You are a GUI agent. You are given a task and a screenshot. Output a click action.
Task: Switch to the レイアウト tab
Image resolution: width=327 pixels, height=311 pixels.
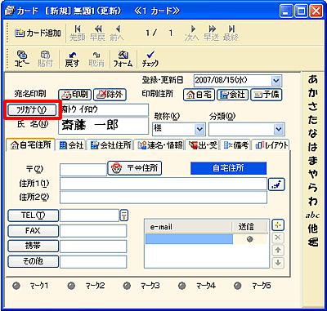271,145
